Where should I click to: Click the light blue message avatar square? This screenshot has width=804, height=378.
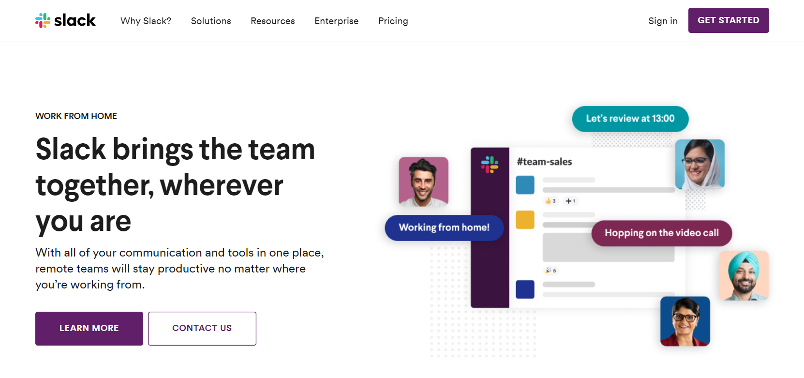tap(525, 185)
